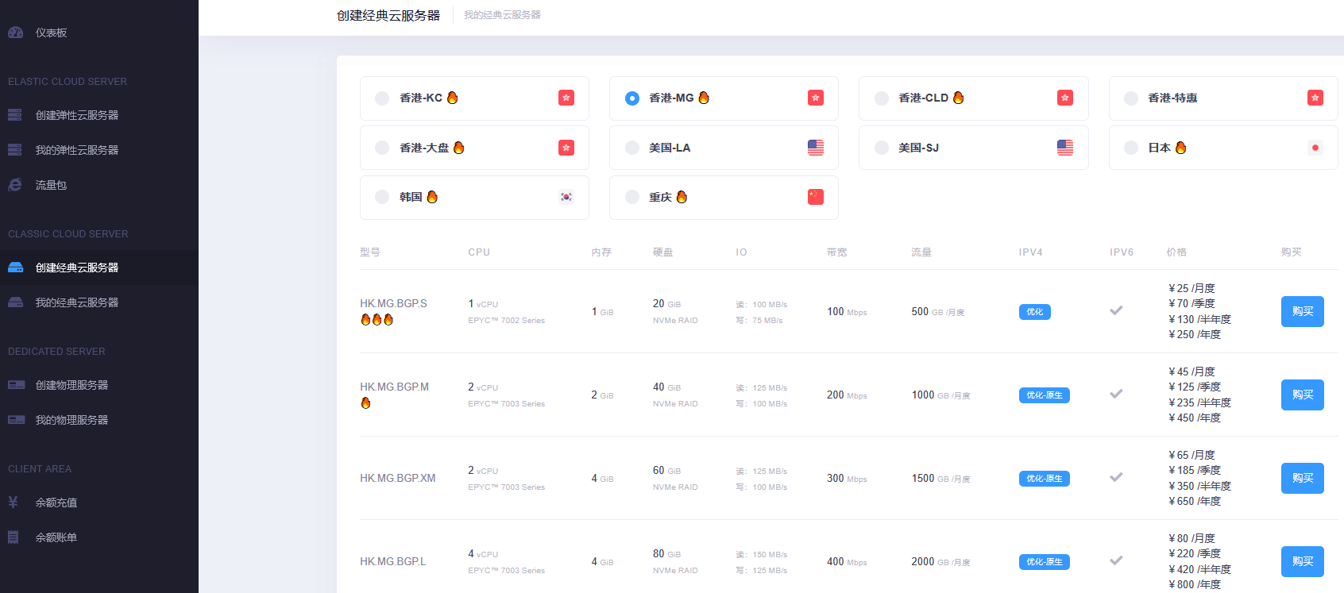
Task: Click the Hong Kong flag on 香港-特惠 card
Action: pos(1315,98)
